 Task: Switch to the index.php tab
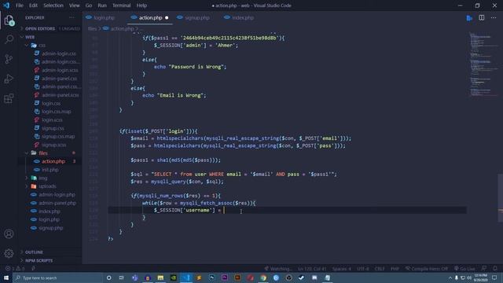(243, 17)
